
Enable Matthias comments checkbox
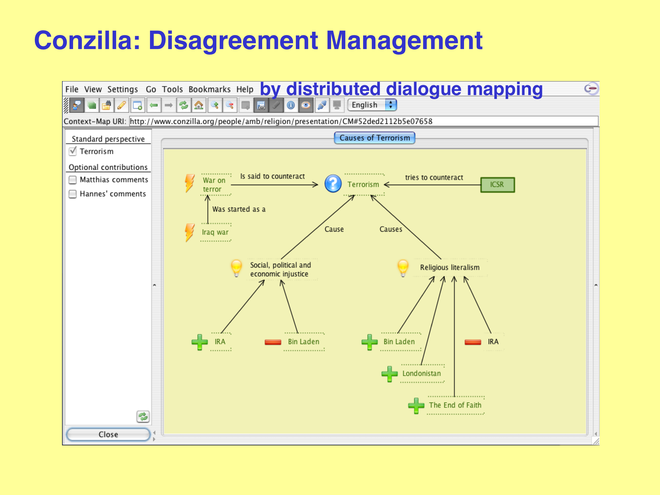tap(73, 180)
